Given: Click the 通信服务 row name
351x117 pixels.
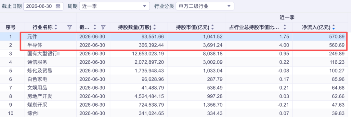Looking at the screenshot, I should (37, 62).
